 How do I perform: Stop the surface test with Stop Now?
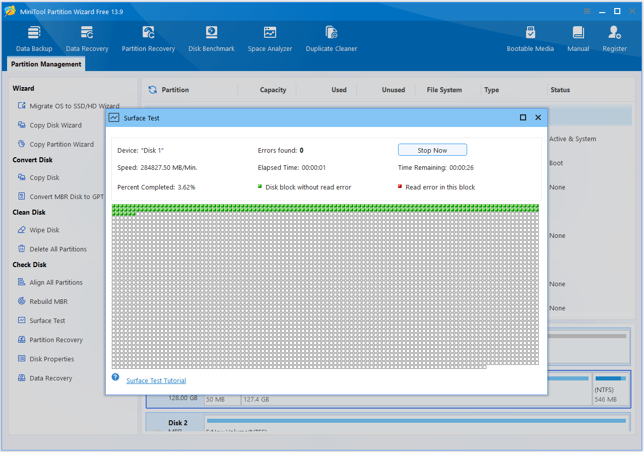pos(432,150)
